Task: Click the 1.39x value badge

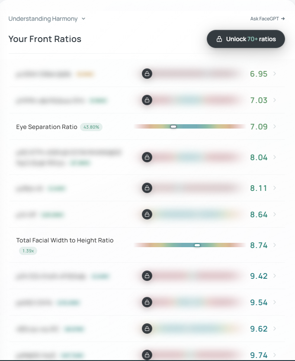Action: coord(28,251)
